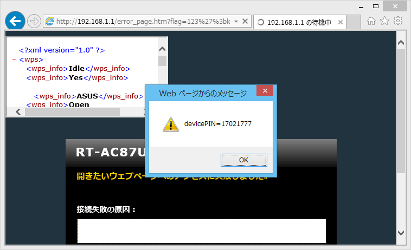411x250 pixels.
Task: Stop page loading with address bar X
Action: 245,21
